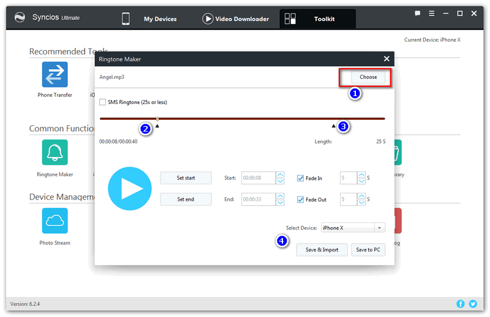Viewport: 490px width, 317px height.
Task: Click Save & Import button
Action: coord(322,250)
